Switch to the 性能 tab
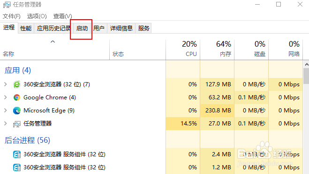 [x=26, y=28]
